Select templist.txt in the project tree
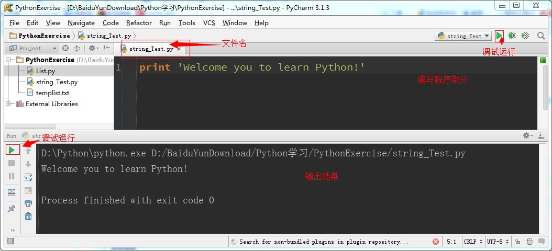 pos(52,93)
